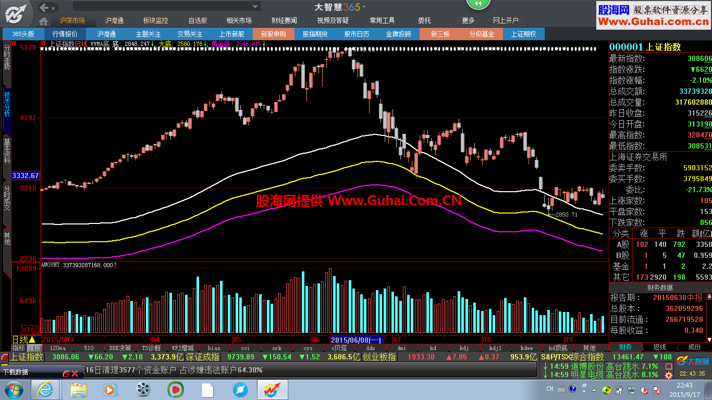This screenshot has height=400, width=712.
Task: Select the 新三板 tab
Action: (440, 34)
